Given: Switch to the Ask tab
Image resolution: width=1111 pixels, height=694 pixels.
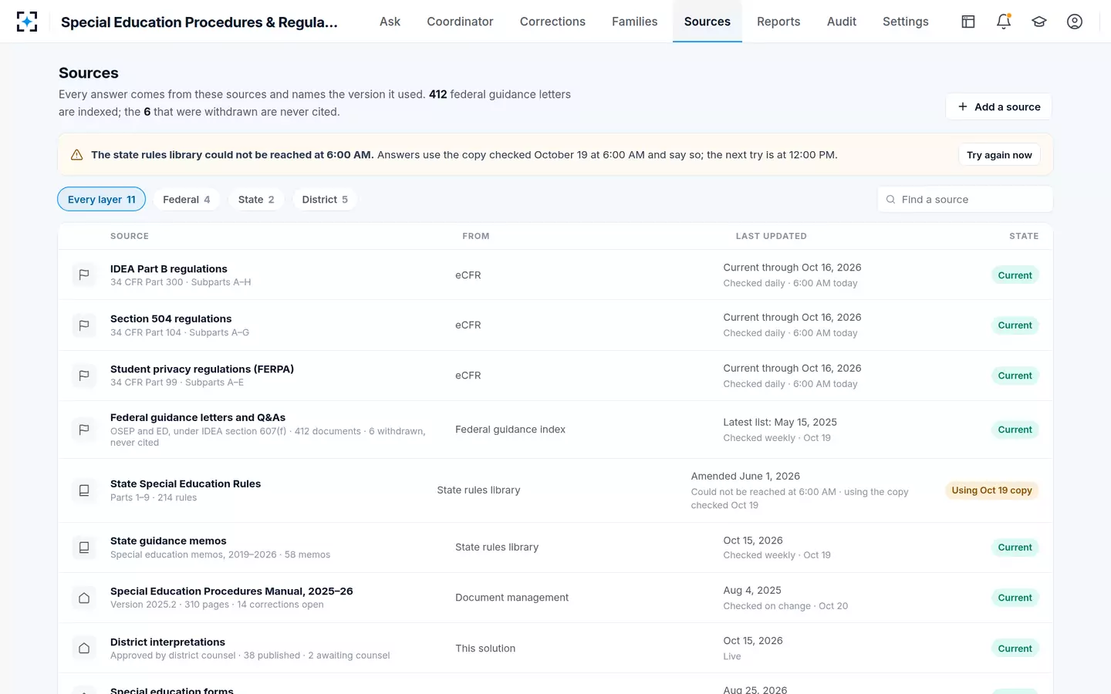Looking at the screenshot, I should click(x=390, y=22).
